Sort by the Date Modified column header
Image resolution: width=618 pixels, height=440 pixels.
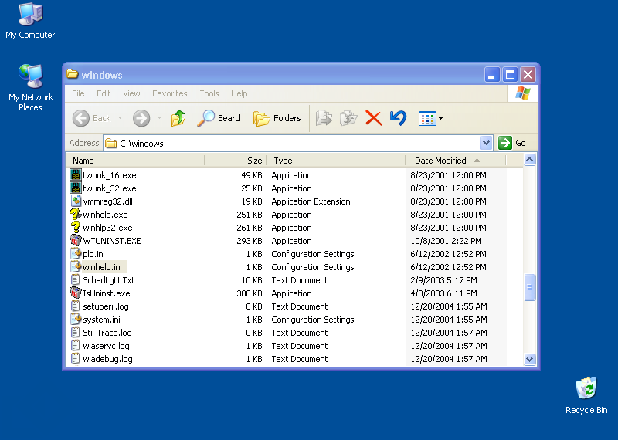(456, 161)
